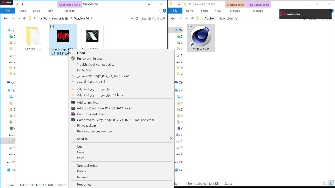
Task: Open Help in the Vrayforc4d window
Action: point(164,11)
